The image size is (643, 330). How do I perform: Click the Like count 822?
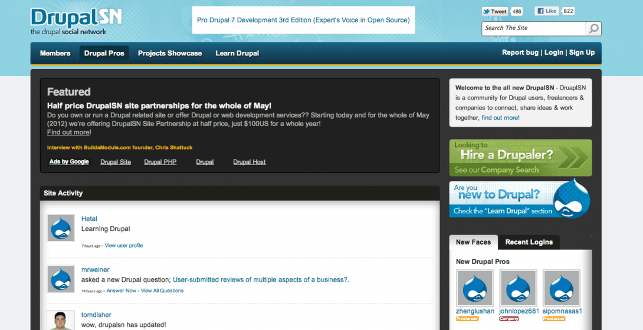[x=568, y=11]
